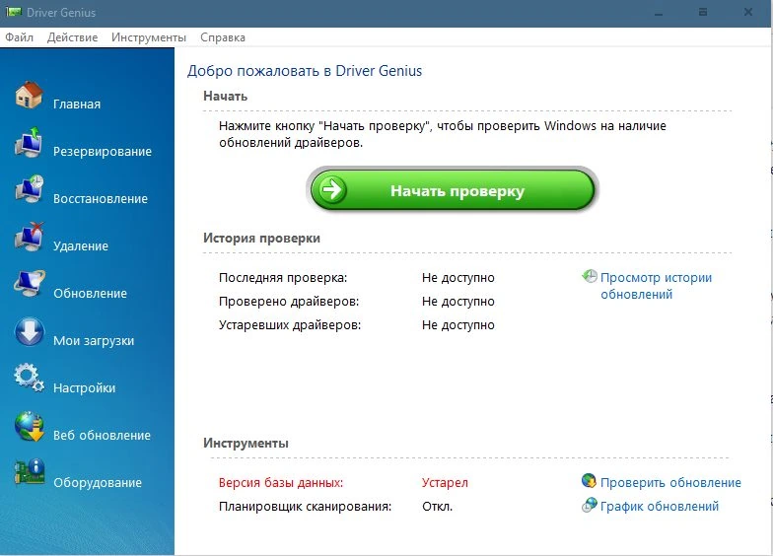Open the Действие menu
The image size is (773, 556).
click(73, 37)
